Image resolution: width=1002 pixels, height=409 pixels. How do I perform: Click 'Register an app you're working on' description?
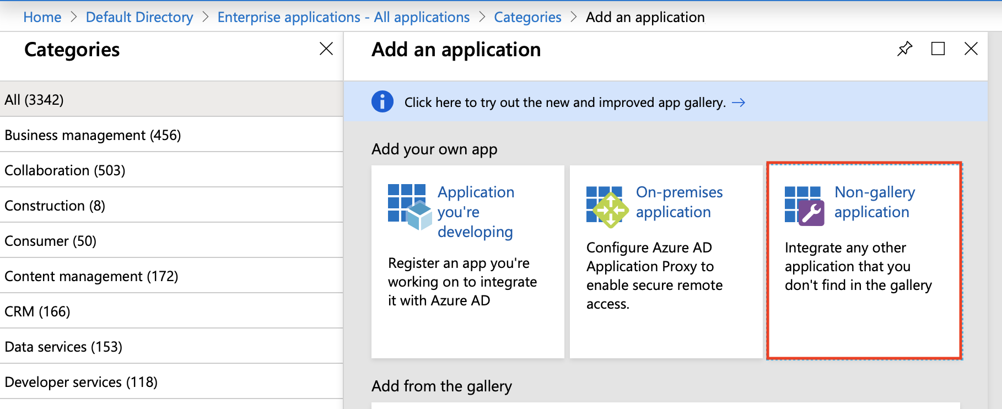pyautogui.click(x=462, y=282)
